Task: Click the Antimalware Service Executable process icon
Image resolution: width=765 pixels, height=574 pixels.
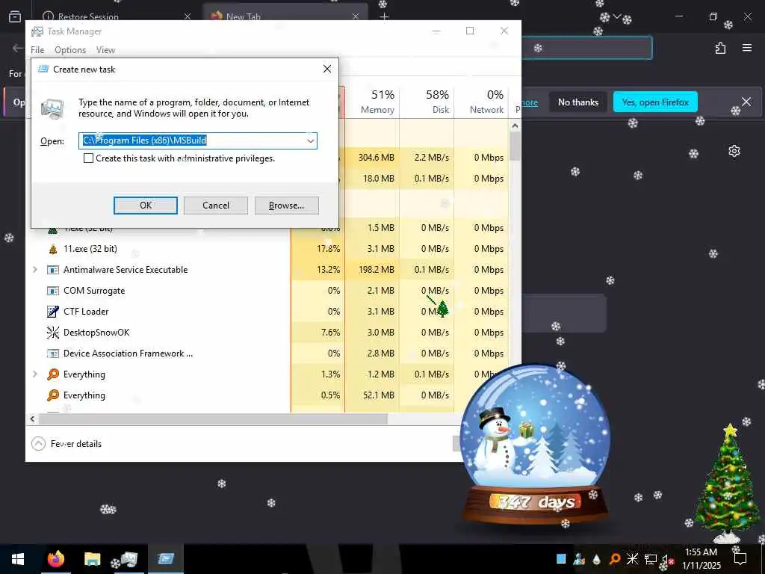Action: pos(53,270)
